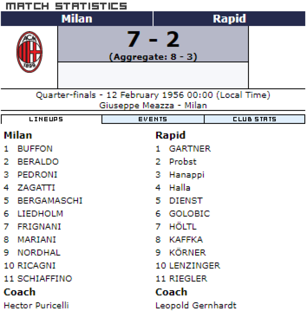
Task: Select the Club Stats tab
Action: [x=254, y=119]
